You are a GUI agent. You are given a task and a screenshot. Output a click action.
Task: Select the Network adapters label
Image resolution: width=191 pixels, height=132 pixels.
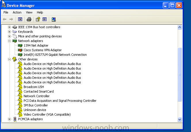30,41
